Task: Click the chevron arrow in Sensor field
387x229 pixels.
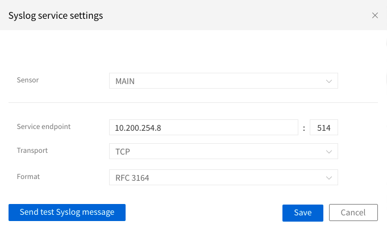Action: (x=329, y=81)
